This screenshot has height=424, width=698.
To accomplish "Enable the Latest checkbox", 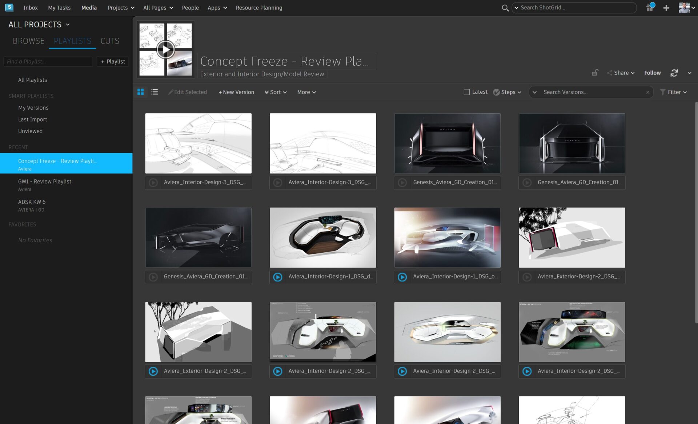I will pos(467,92).
